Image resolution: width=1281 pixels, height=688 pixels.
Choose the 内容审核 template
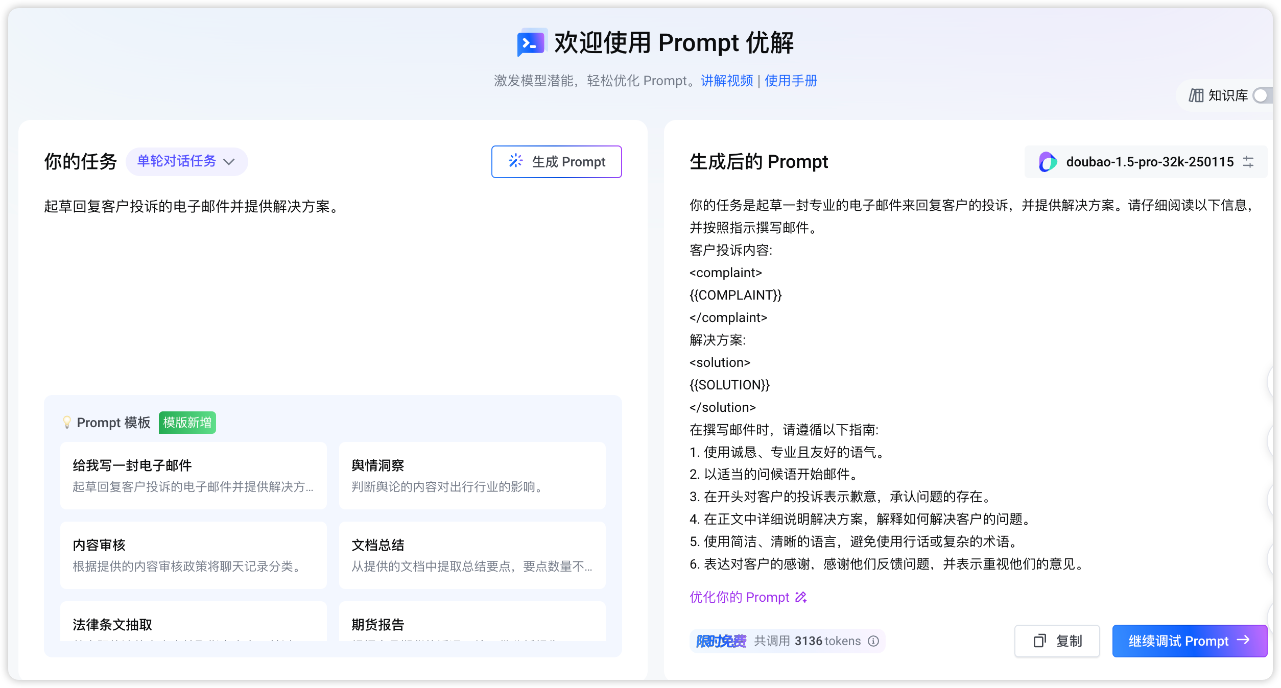pos(193,555)
